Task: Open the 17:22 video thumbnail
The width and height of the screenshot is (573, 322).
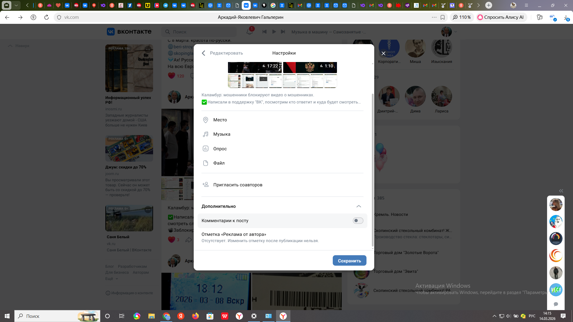Action: (255, 67)
